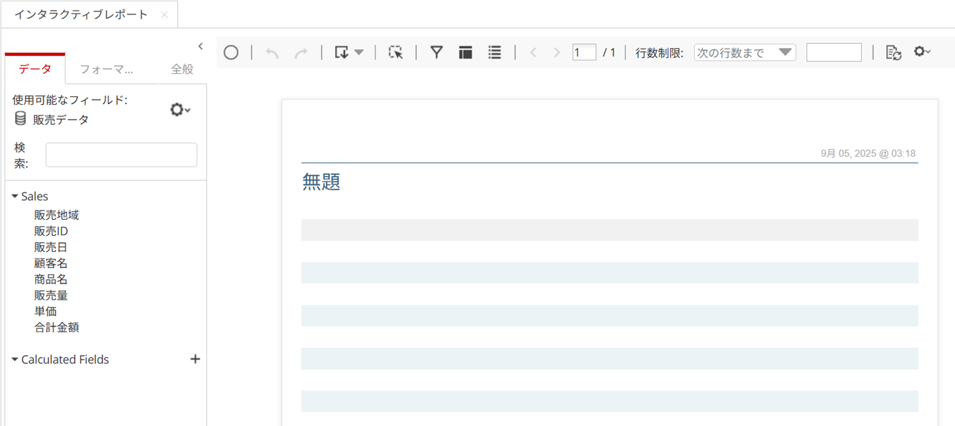Click the list view icon

pyautogui.click(x=495, y=52)
